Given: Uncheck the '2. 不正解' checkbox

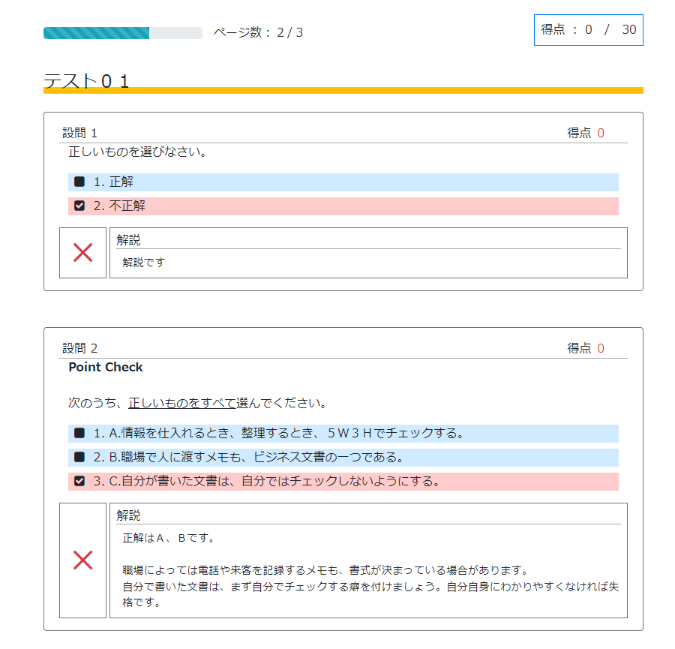Looking at the screenshot, I should coord(79,206).
